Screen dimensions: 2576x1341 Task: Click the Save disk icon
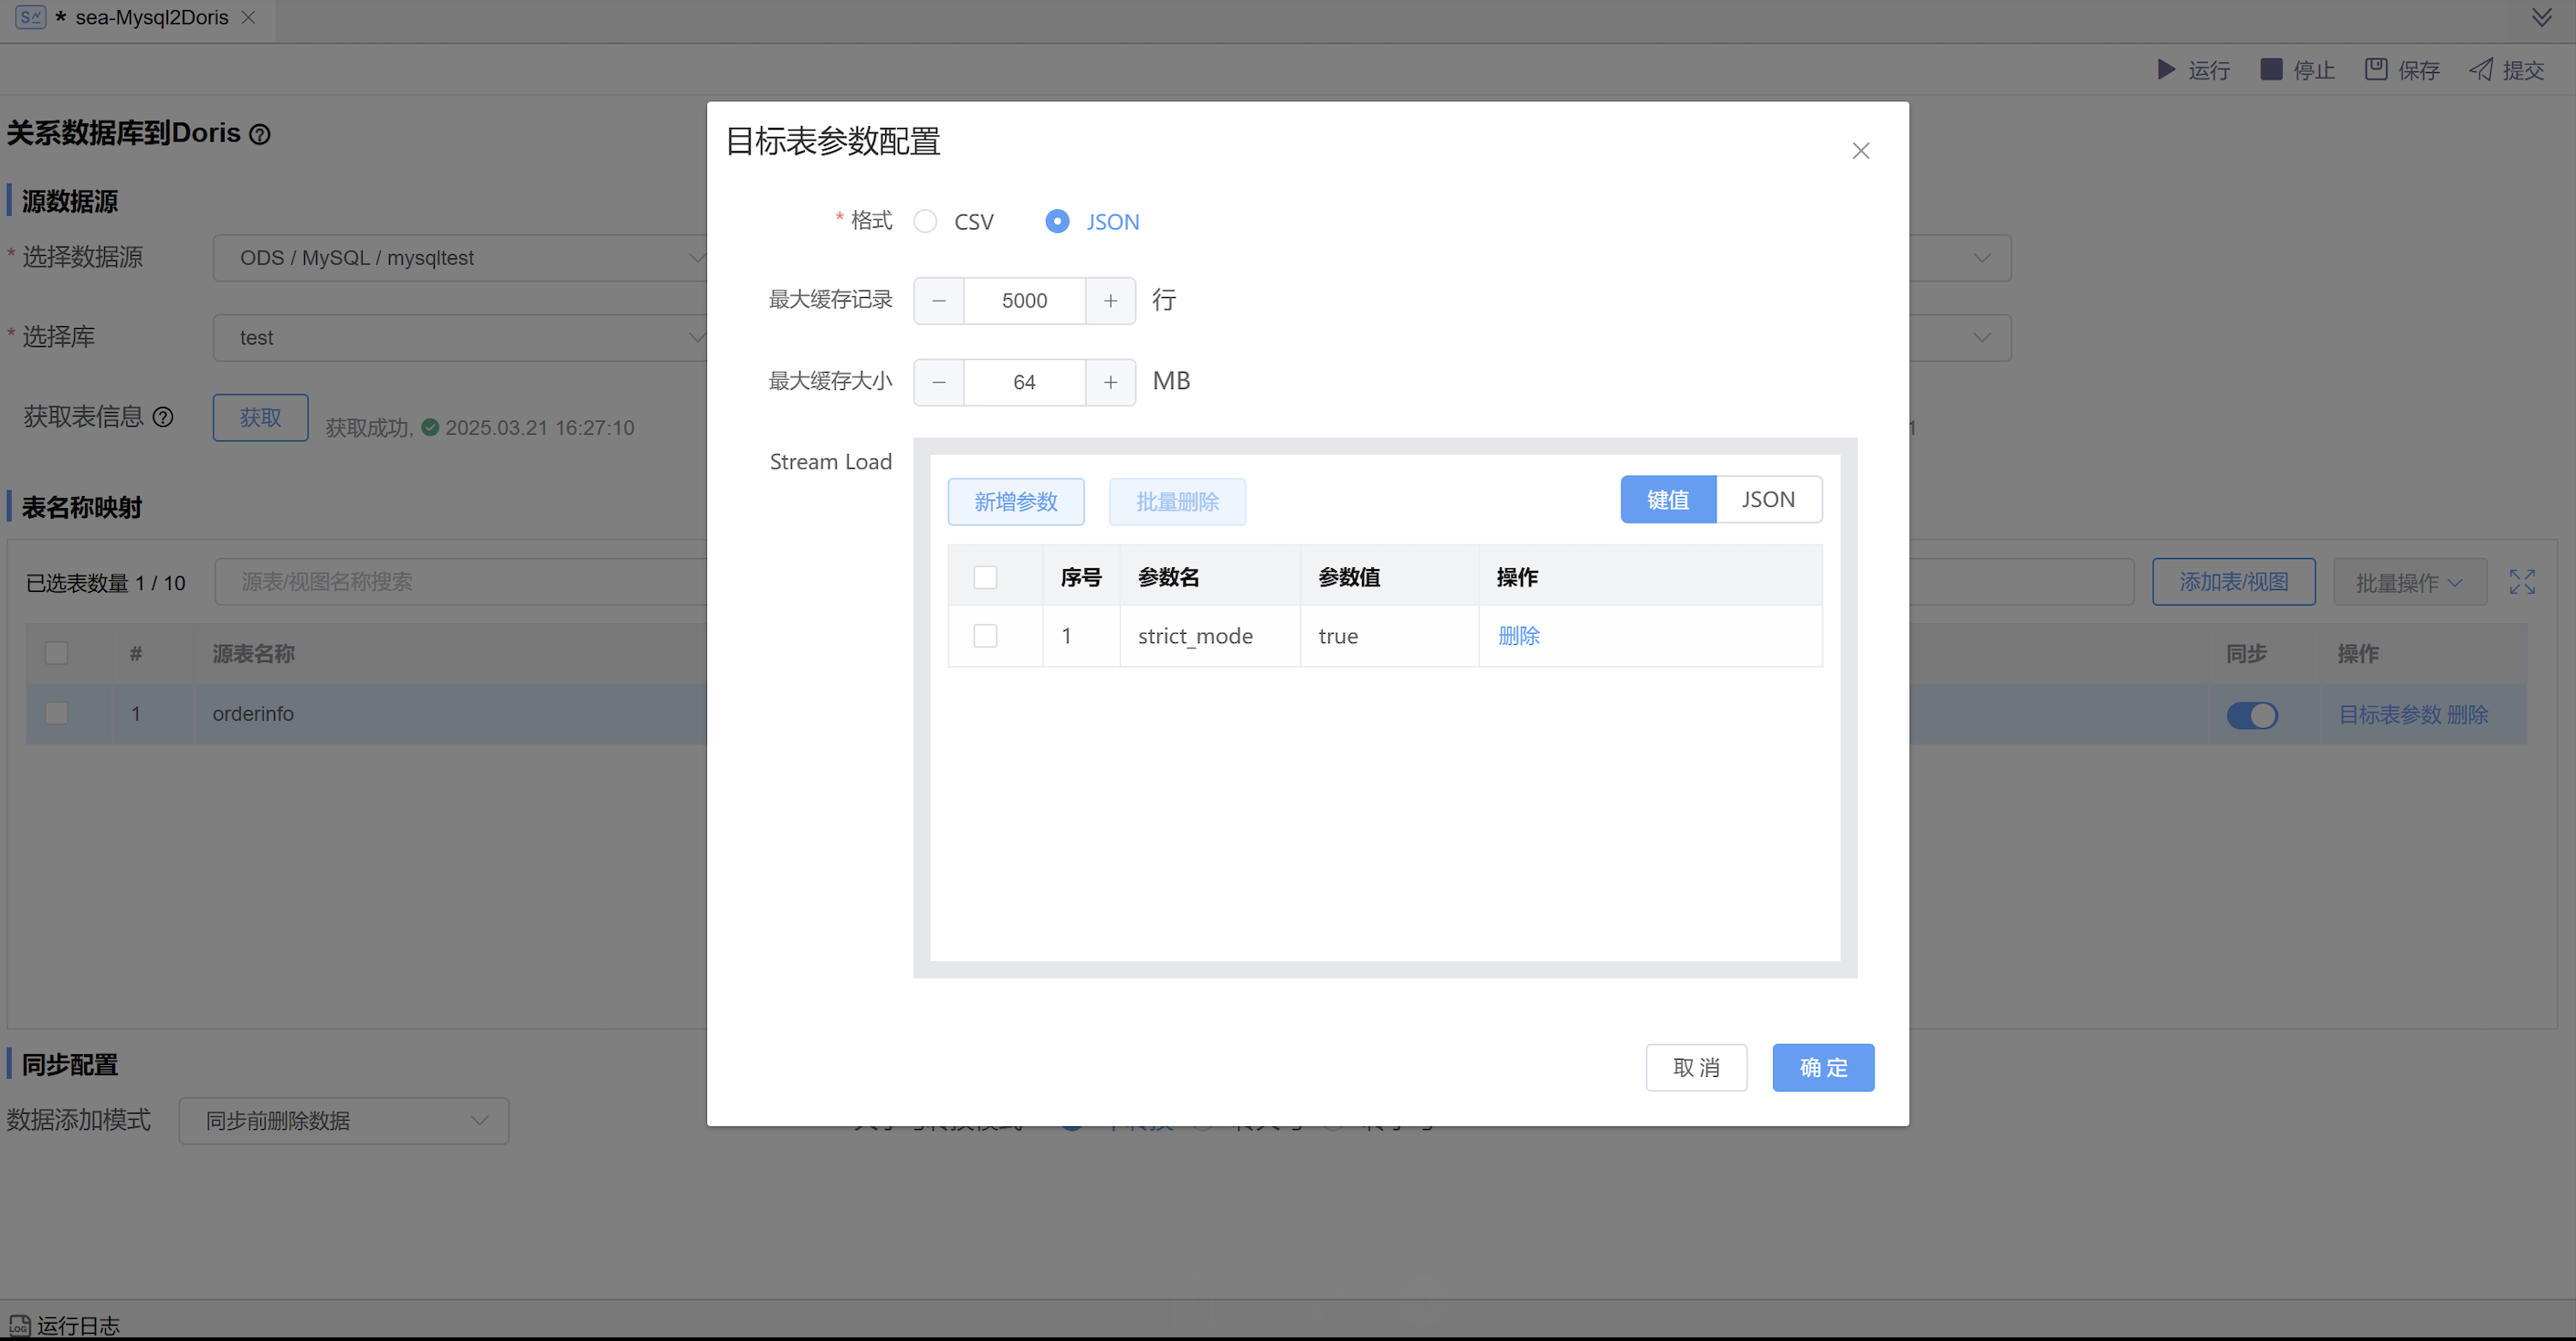tap(2375, 69)
